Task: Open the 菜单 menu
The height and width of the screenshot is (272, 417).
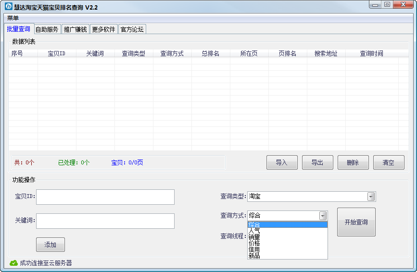Action: [13, 18]
